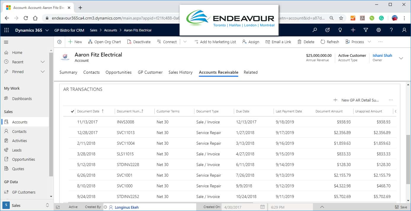Open the GP Customer tab
This screenshot has width=411, height=211.
[150, 72]
